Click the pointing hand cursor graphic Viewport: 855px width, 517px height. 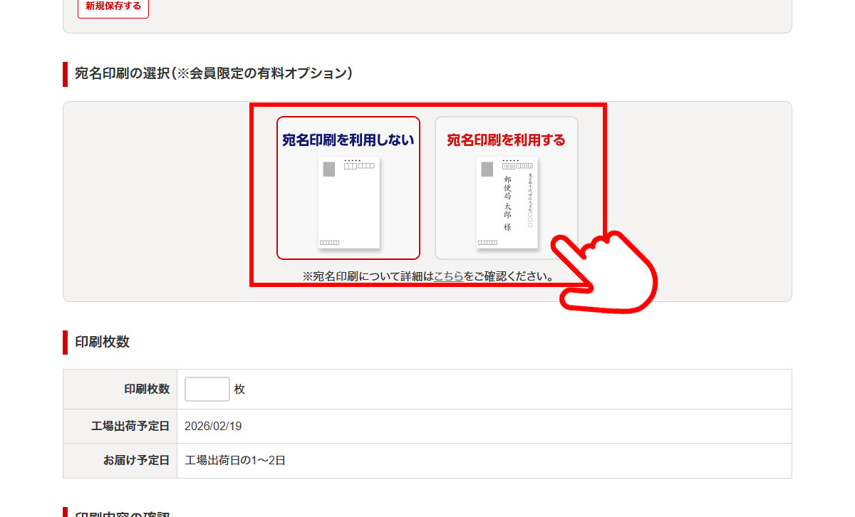[x=609, y=274]
